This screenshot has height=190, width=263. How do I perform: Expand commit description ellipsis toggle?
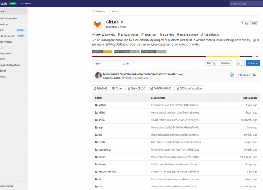[181, 74]
